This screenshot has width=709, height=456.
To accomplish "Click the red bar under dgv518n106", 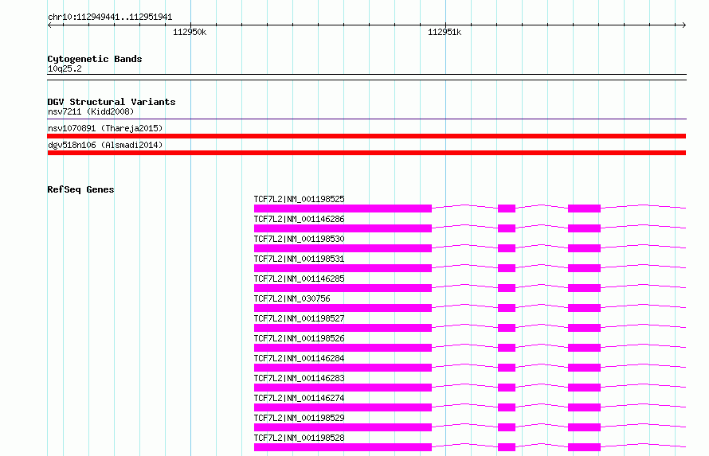I will tap(366, 153).
